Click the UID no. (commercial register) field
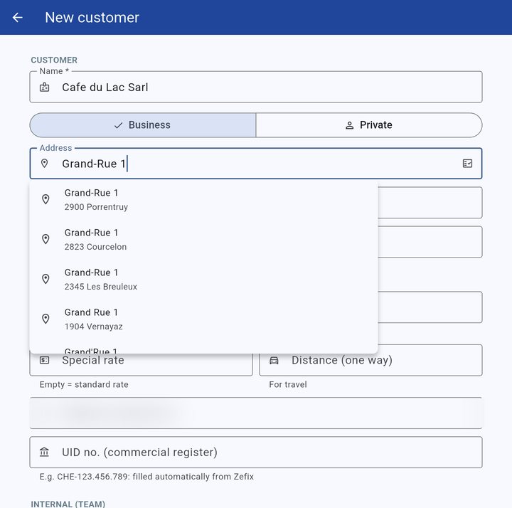Screen dimensions: 512x508 point(256,452)
